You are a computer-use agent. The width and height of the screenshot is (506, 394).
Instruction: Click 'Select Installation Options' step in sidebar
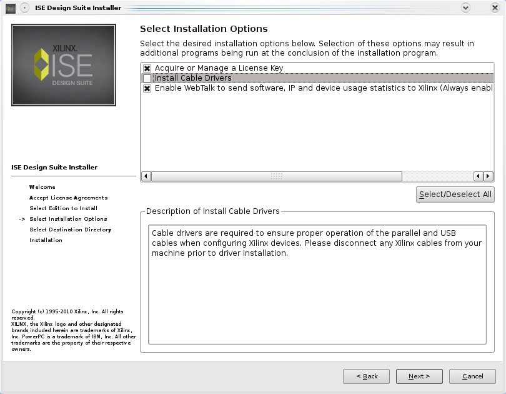click(68, 219)
